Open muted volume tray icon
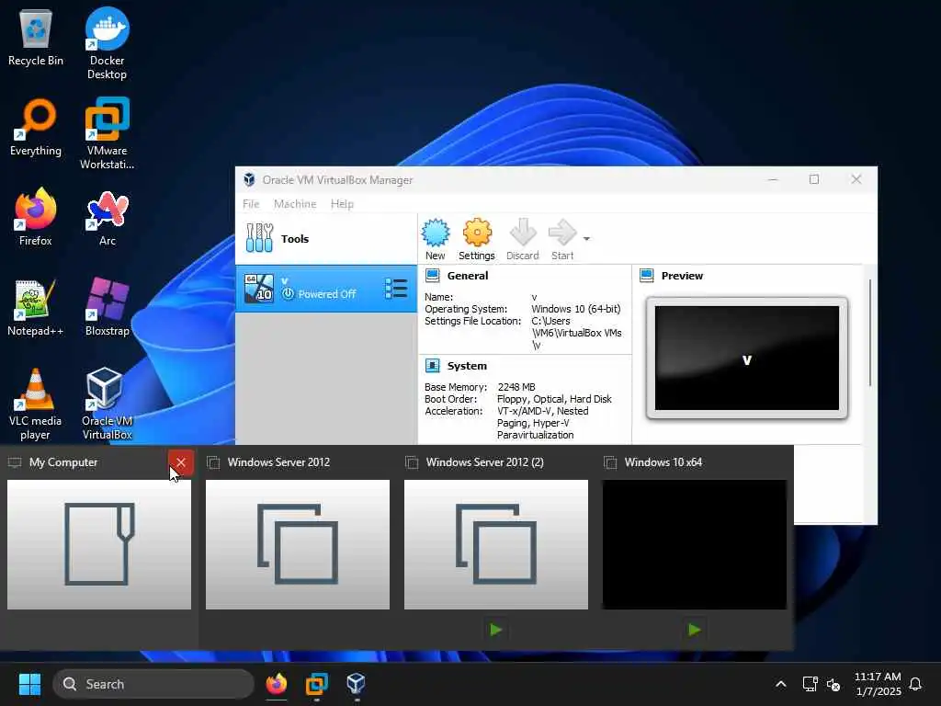Viewport: 941px width, 706px height. coord(833,684)
